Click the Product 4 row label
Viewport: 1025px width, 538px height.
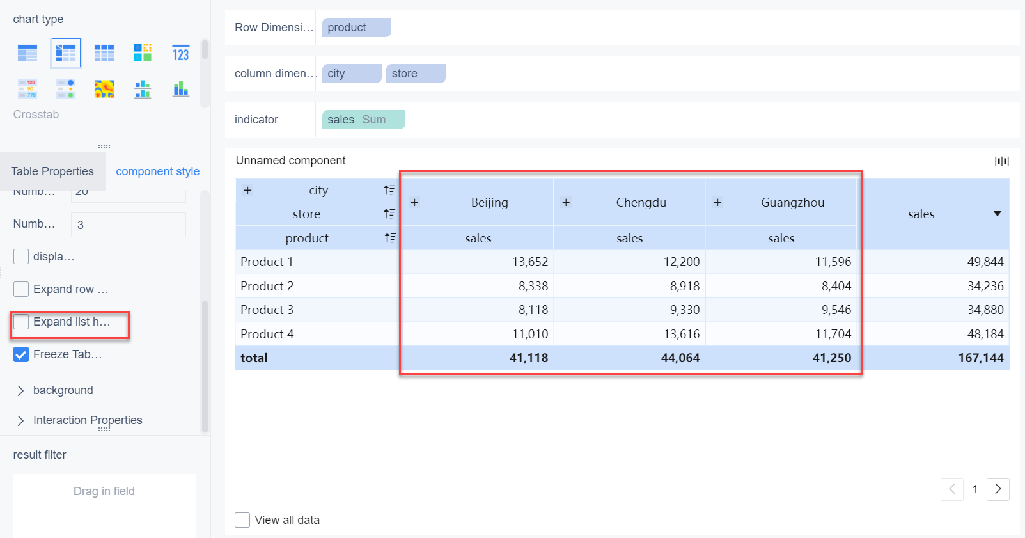coord(267,334)
